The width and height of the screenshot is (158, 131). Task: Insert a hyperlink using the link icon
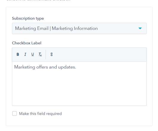pyautogui.click(x=52, y=54)
